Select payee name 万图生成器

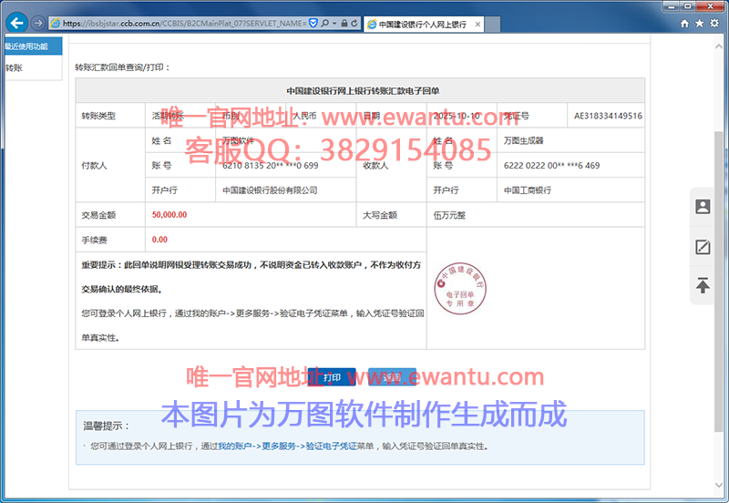click(x=523, y=140)
